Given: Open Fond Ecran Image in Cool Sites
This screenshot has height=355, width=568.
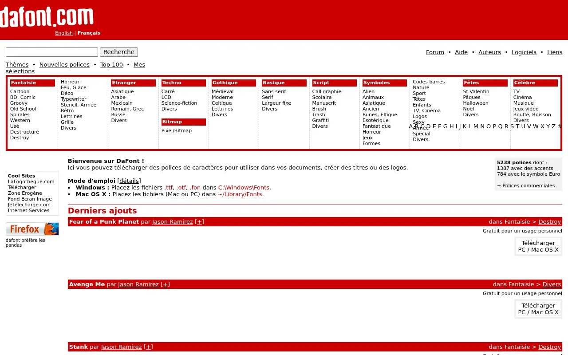Looking at the screenshot, I should pyautogui.click(x=30, y=199).
